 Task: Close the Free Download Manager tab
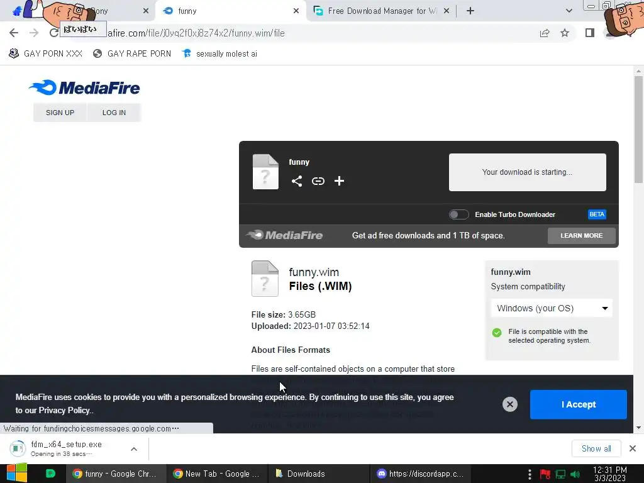(x=447, y=11)
